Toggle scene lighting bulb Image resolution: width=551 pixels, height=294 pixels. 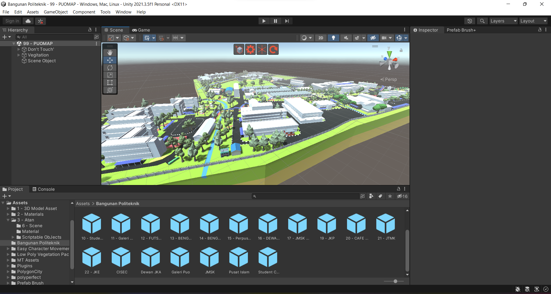tap(333, 38)
